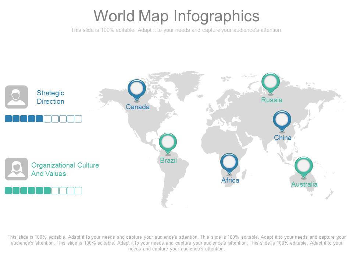The width and height of the screenshot is (353, 264).
Task: Select the female avatar icon beside Organizational Culture
Action: tap(17, 169)
